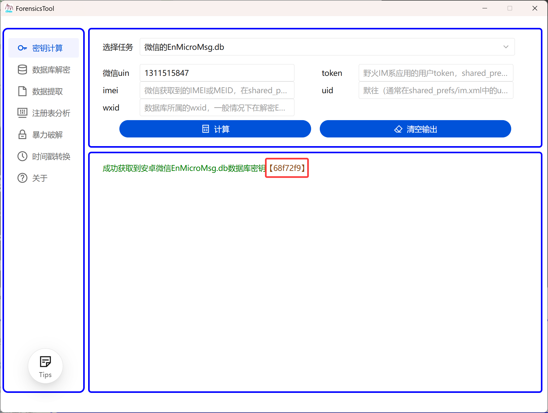
Task: Focus the token input field
Action: tap(436, 73)
